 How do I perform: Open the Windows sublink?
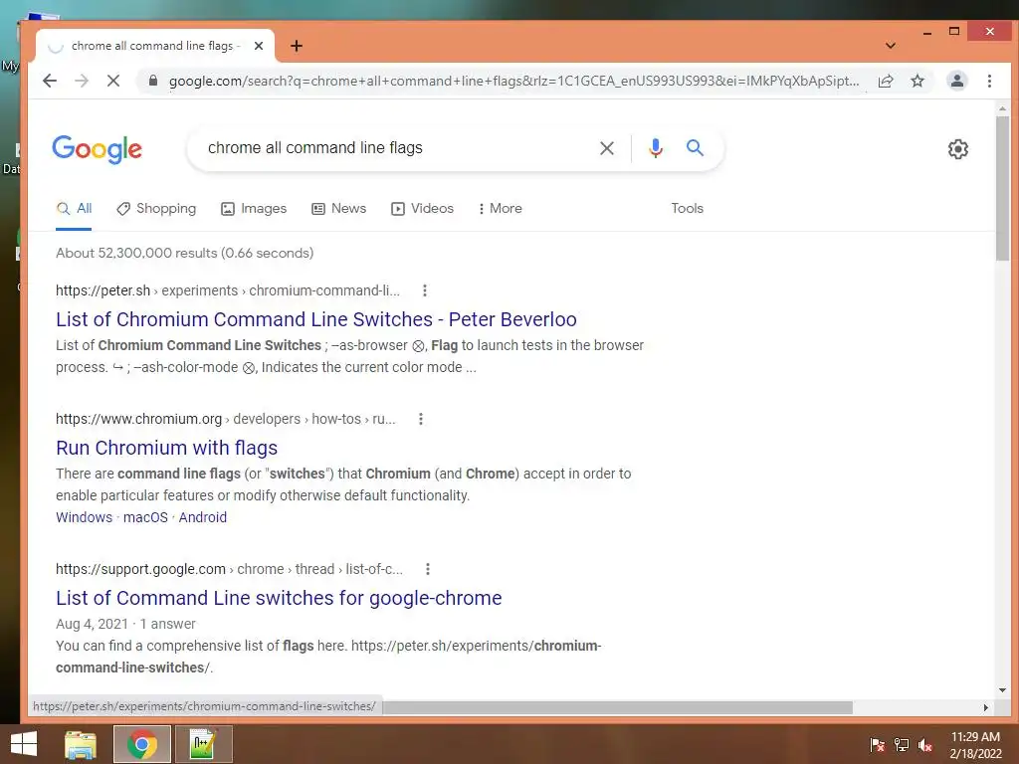84,517
